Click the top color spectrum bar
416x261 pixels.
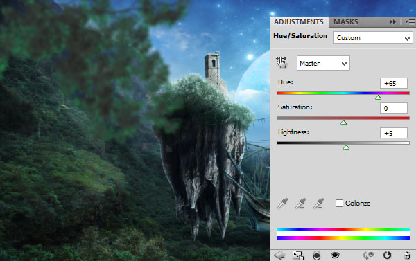click(343, 229)
